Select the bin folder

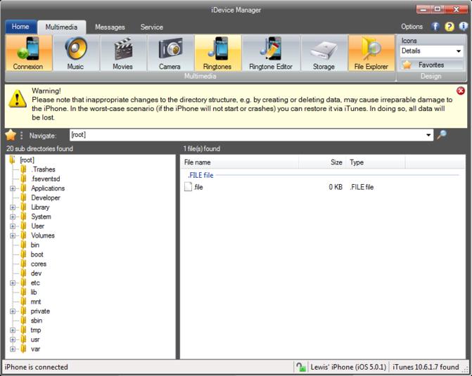click(x=35, y=245)
